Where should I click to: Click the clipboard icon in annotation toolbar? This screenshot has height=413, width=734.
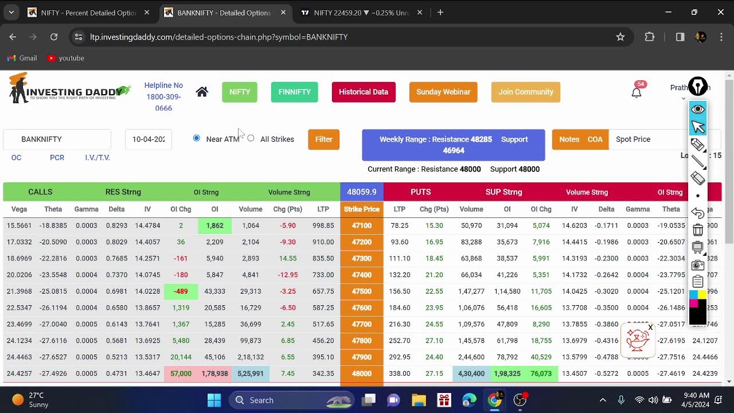pyautogui.click(x=698, y=282)
